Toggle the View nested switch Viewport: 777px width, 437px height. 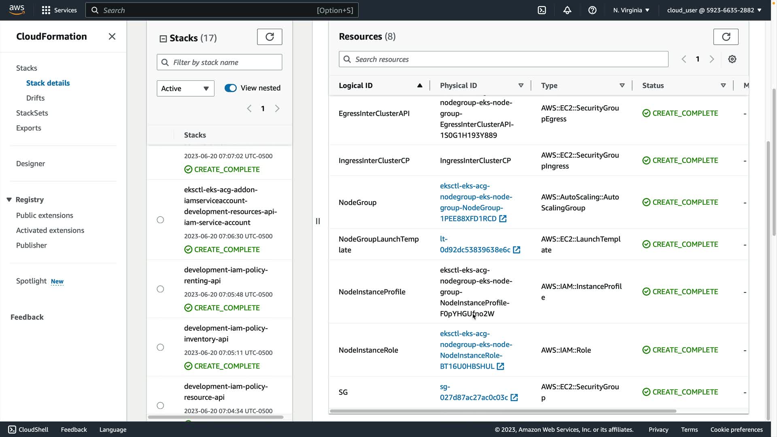coord(231,88)
